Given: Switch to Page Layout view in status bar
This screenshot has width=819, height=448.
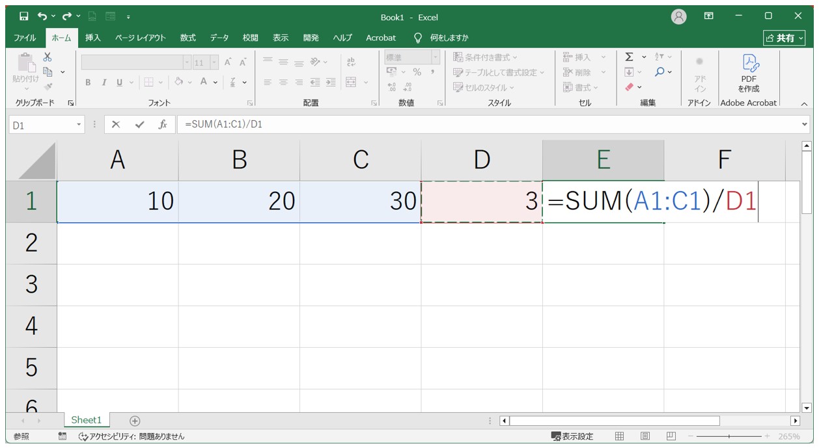Looking at the screenshot, I should click(645, 436).
